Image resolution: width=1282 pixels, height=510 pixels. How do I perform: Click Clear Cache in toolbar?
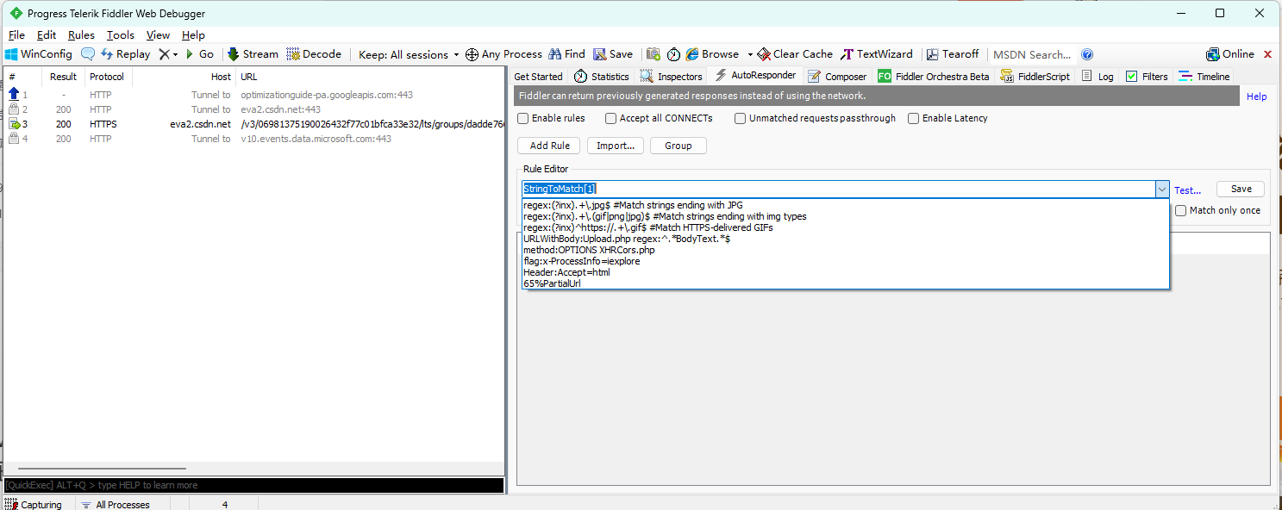coord(795,54)
